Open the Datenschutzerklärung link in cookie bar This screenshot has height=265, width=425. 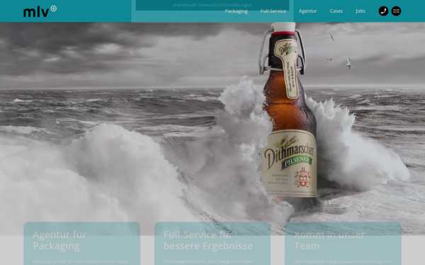[214, 16]
